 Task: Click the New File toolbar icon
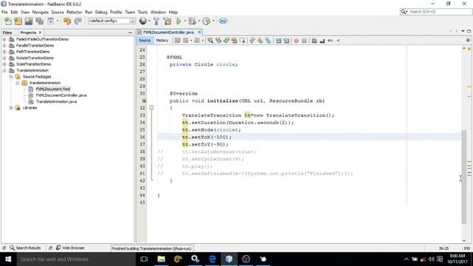tap(8, 21)
